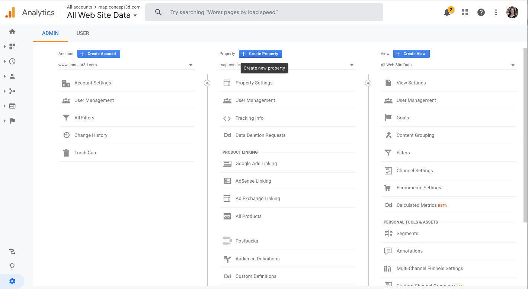528x289 pixels.
Task: Expand the Customization sidebar arrow
Action: [5, 46]
